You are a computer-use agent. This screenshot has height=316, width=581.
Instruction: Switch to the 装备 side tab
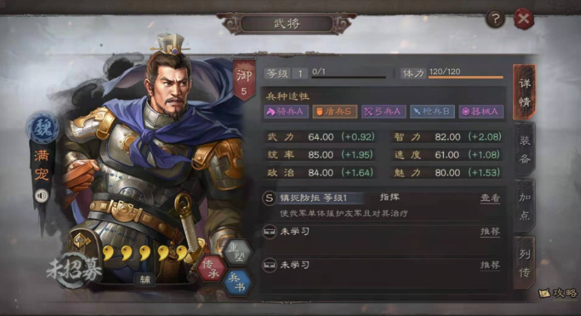click(x=524, y=149)
